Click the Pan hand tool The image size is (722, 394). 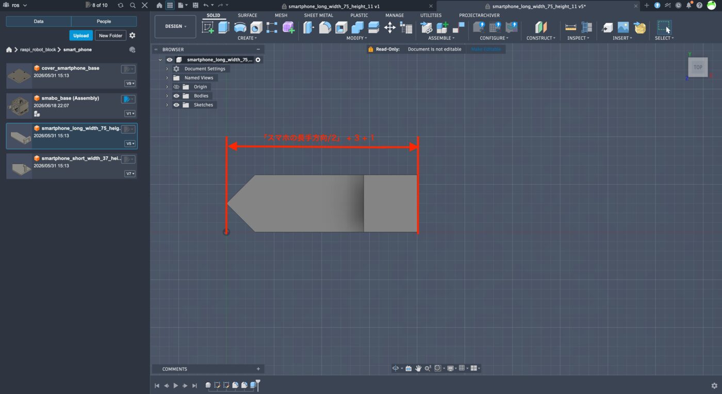coord(418,368)
